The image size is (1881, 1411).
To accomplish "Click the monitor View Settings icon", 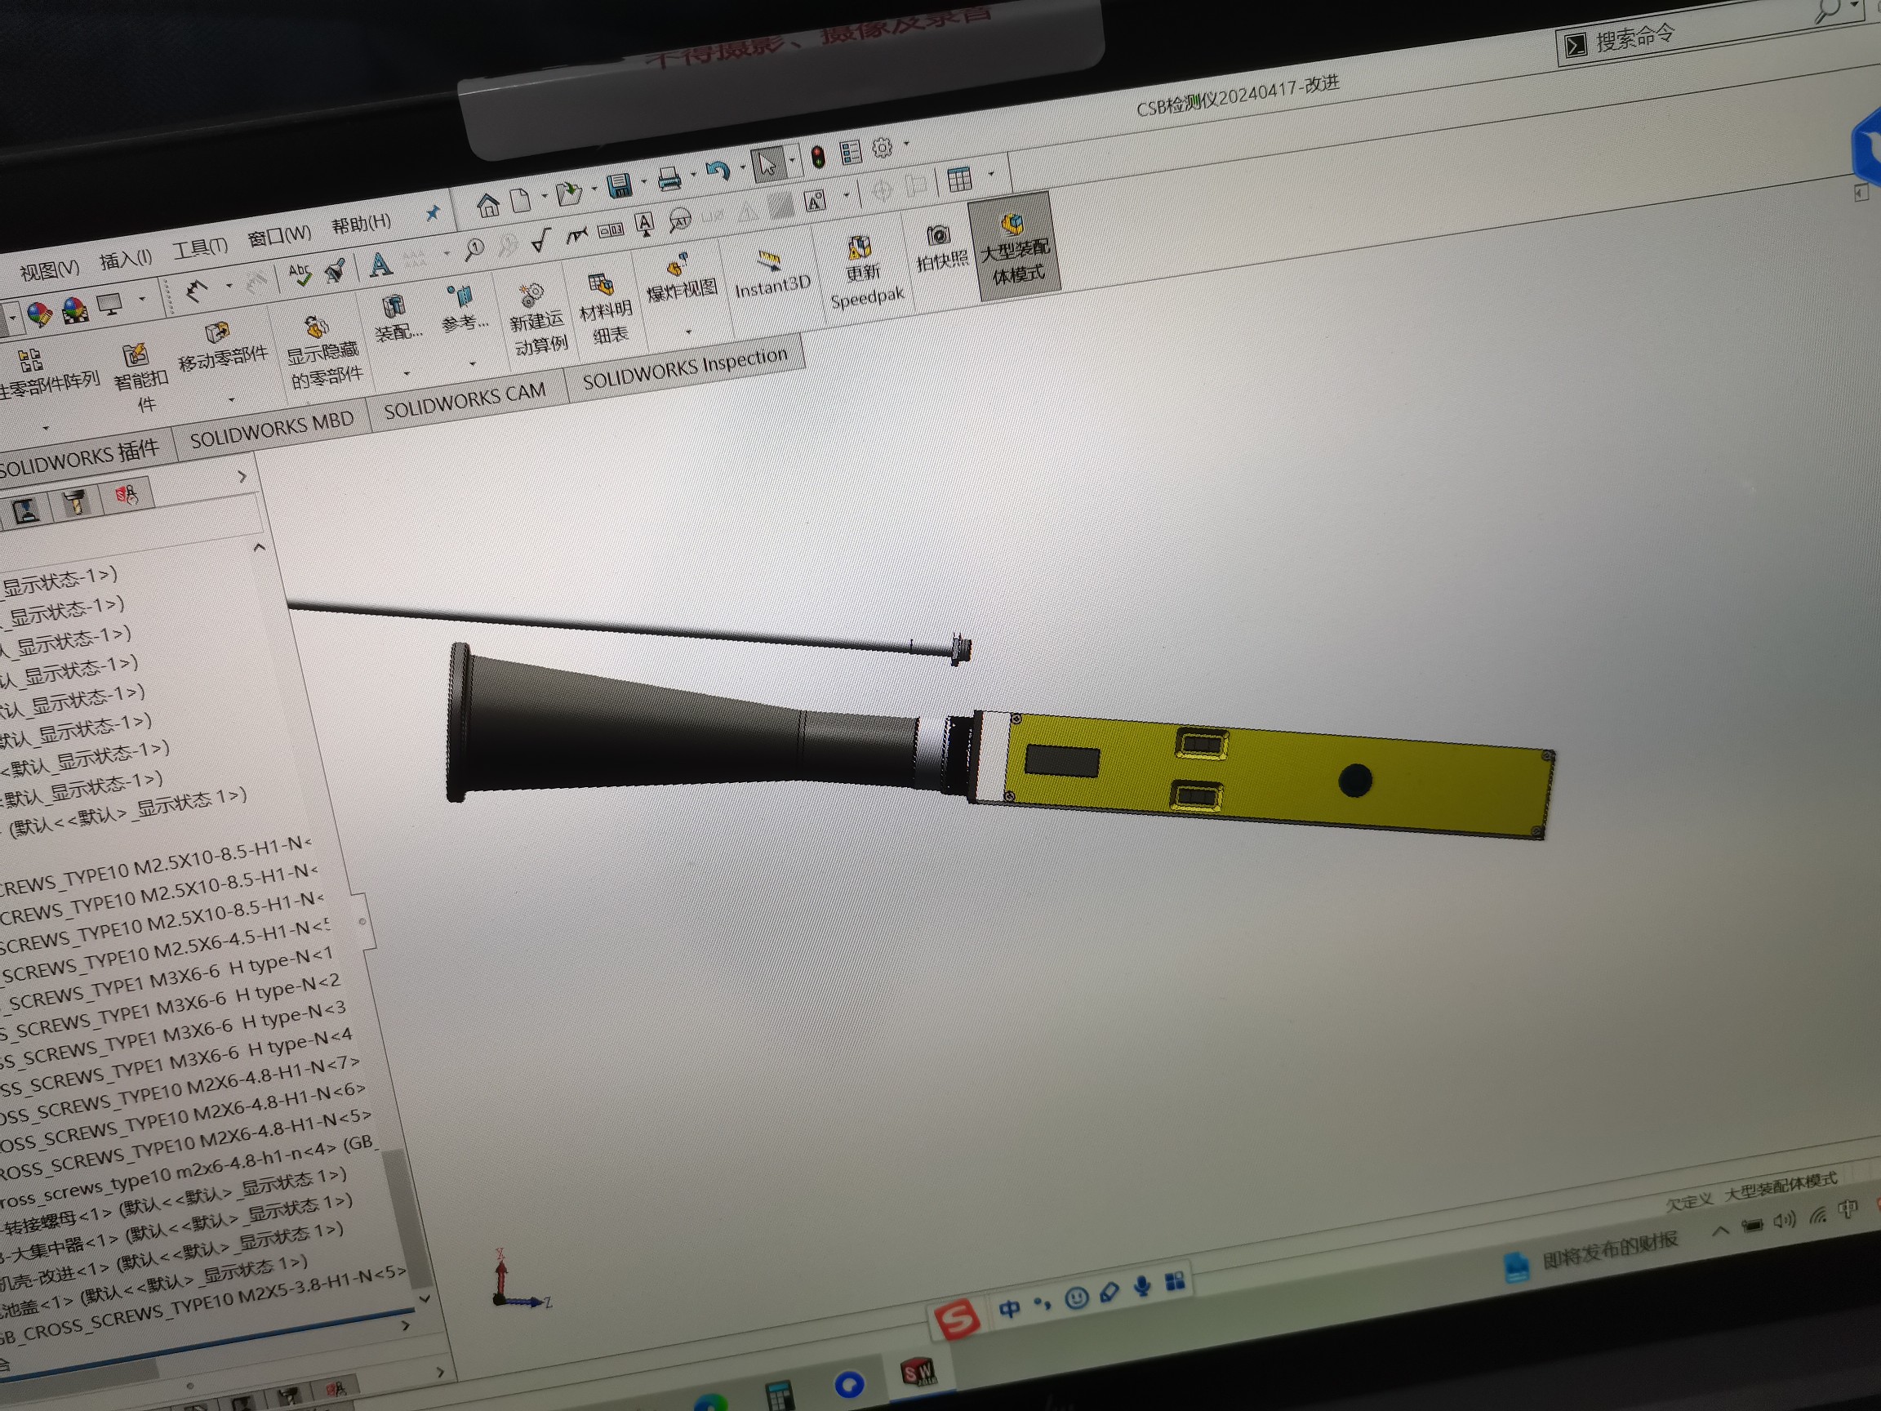I will click(x=109, y=304).
